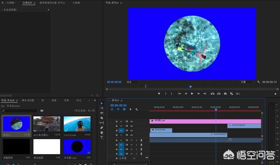Click project panel search field
The height and width of the screenshot is (165, 280).
[19, 111]
